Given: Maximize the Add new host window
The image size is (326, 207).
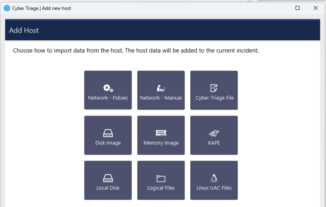Looking at the screenshot, I should click(x=297, y=8).
